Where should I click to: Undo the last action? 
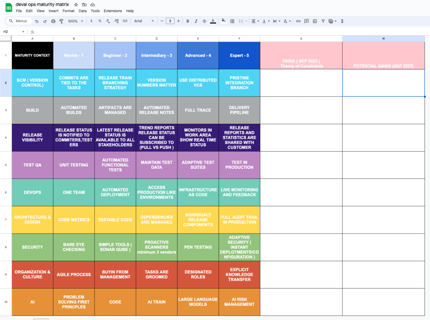37,21
